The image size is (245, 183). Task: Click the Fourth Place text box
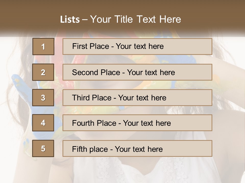137,123
